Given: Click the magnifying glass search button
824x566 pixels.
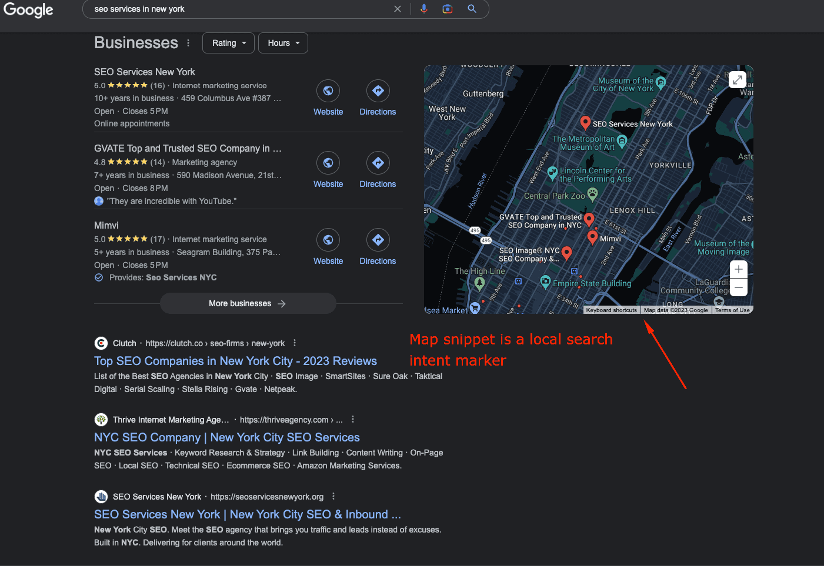Looking at the screenshot, I should [x=472, y=9].
